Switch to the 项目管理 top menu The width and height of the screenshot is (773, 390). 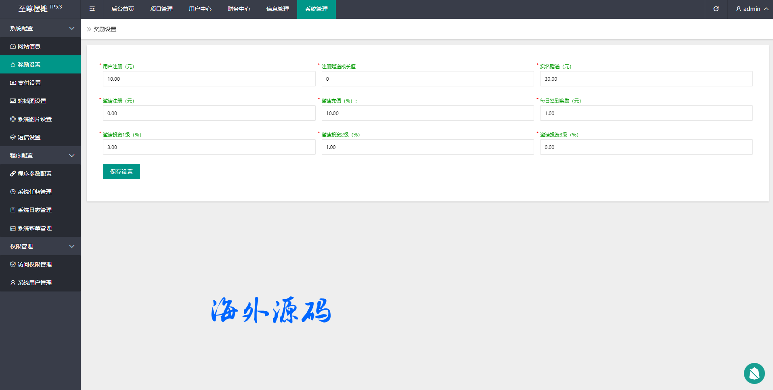(x=161, y=9)
